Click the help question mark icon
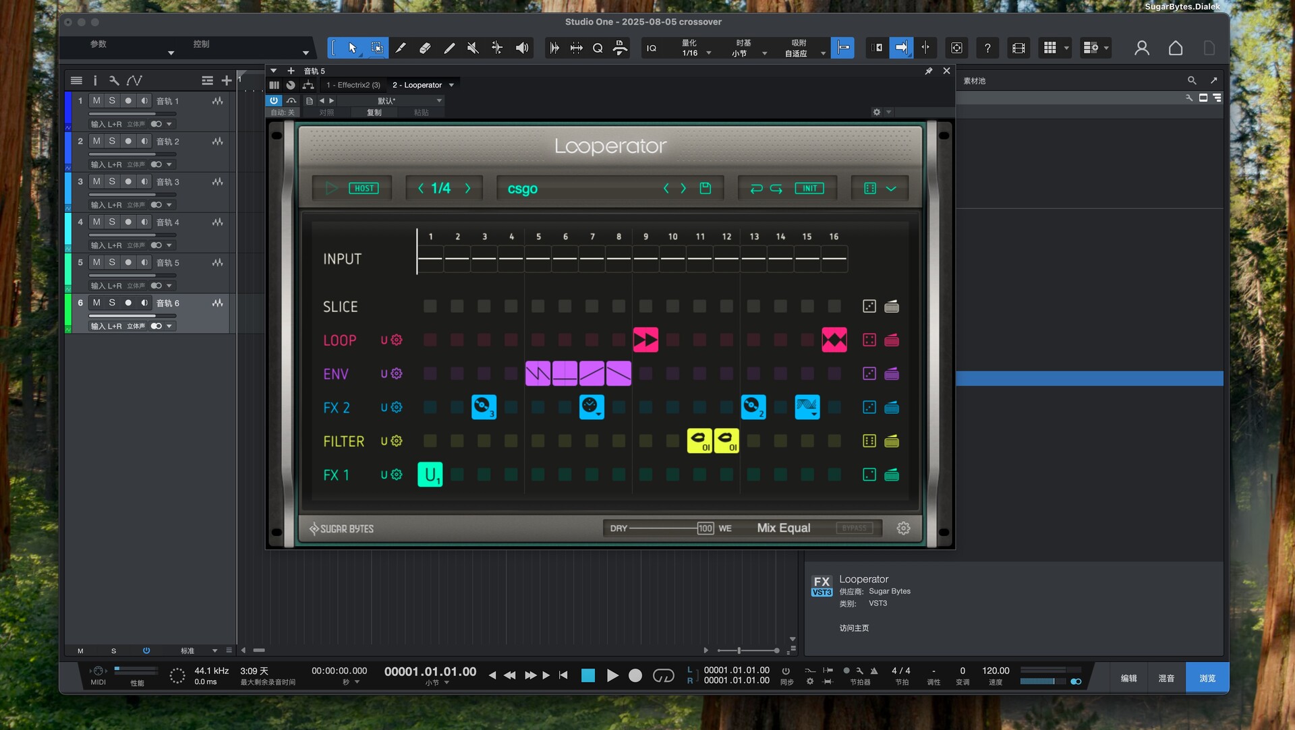The image size is (1295, 730). pyautogui.click(x=987, y=48)
